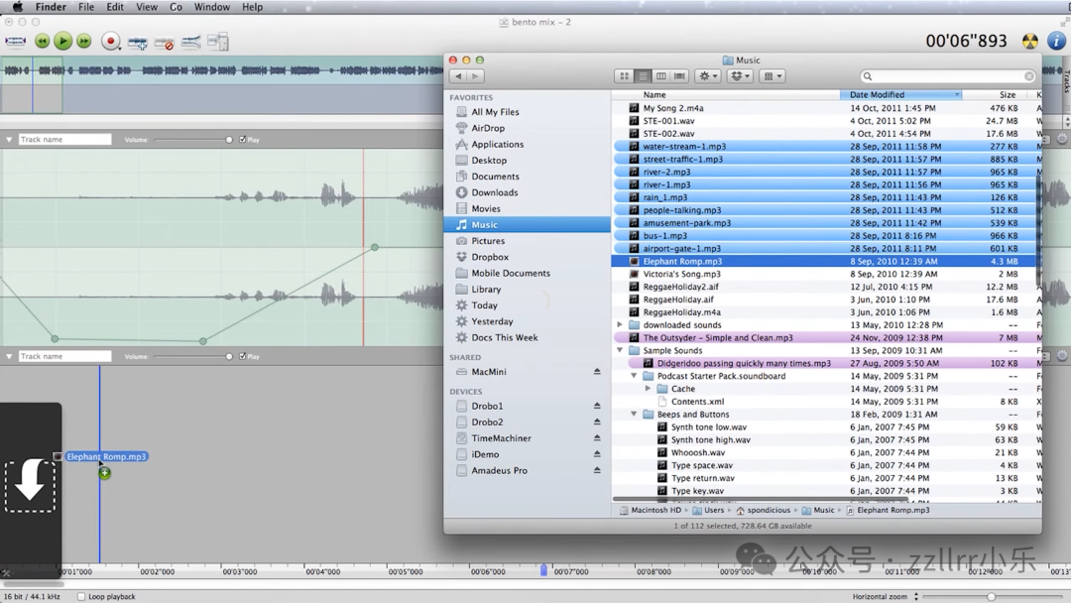The width and height of the screenshot is (1071, 603).
Task: Switch Finder to icon view
Action: [624, 76]
